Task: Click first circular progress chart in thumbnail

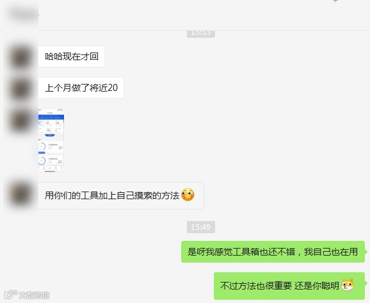Action: [42, 147]
